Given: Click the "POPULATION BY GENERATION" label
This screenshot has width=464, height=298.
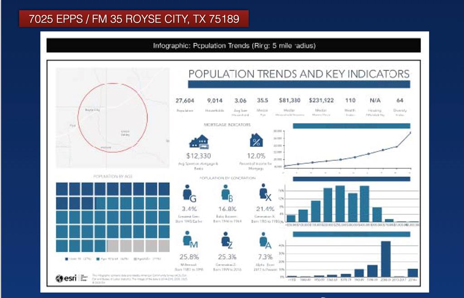Looking at the screenshot, I should click(227, 178).
